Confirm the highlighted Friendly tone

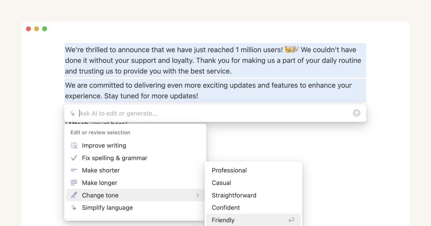(223, 220)
